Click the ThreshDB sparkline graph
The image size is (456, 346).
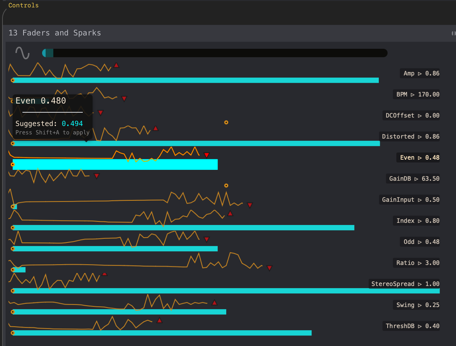[x=80, y=323]
